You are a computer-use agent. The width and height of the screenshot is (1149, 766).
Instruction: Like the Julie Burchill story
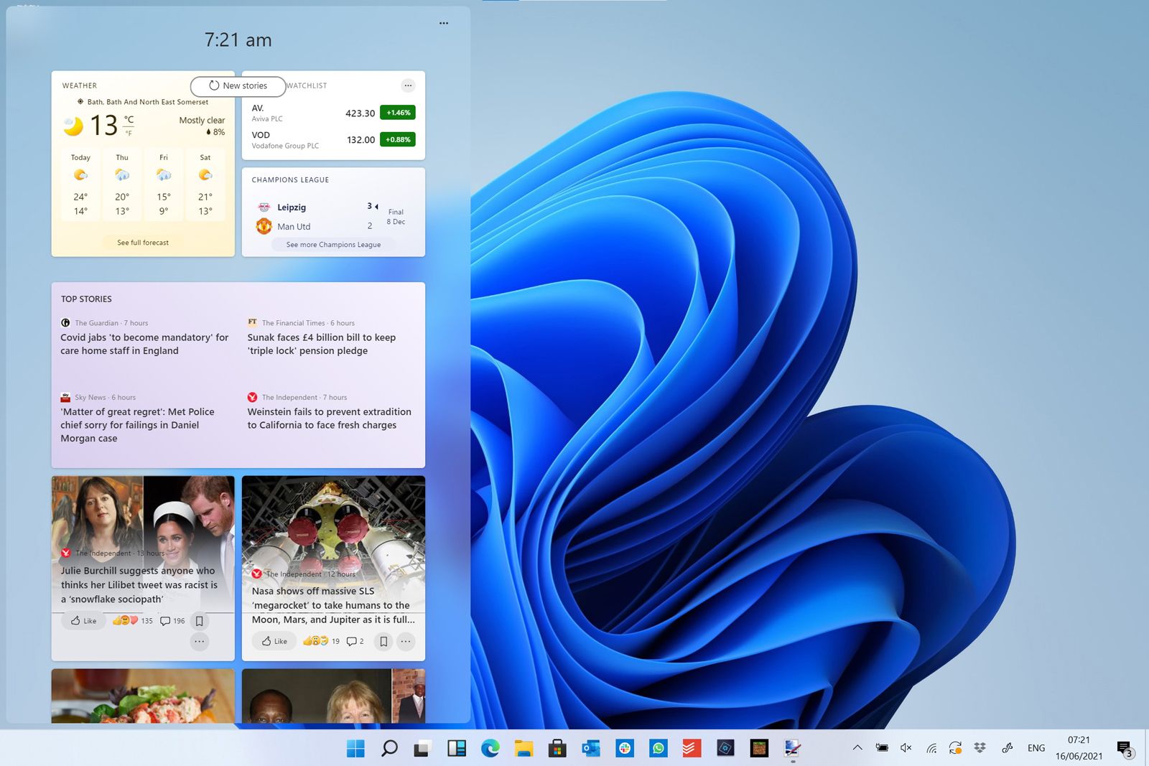pos(83,620)
